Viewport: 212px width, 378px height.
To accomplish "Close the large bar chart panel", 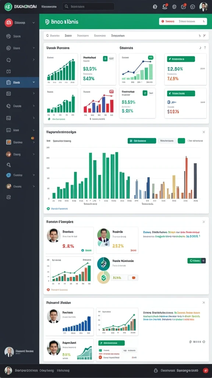I will 204,132.
